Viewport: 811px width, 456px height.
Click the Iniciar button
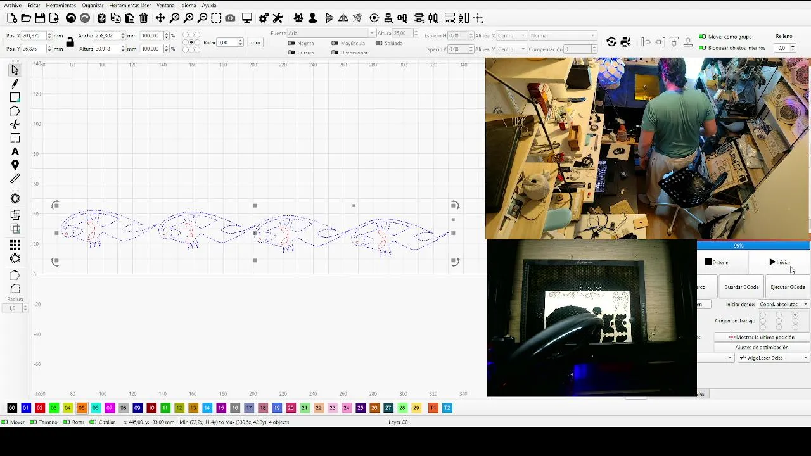point(780,262)
